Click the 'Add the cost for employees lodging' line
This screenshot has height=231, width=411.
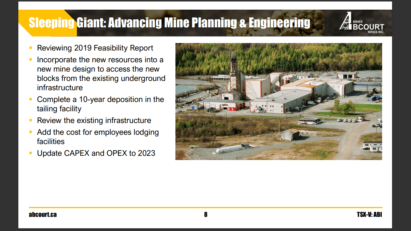point(98,132)
